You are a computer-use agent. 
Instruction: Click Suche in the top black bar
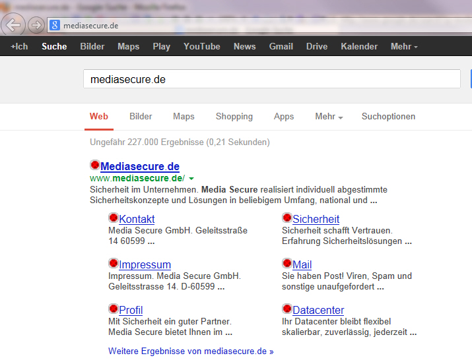tap(54, 47)
